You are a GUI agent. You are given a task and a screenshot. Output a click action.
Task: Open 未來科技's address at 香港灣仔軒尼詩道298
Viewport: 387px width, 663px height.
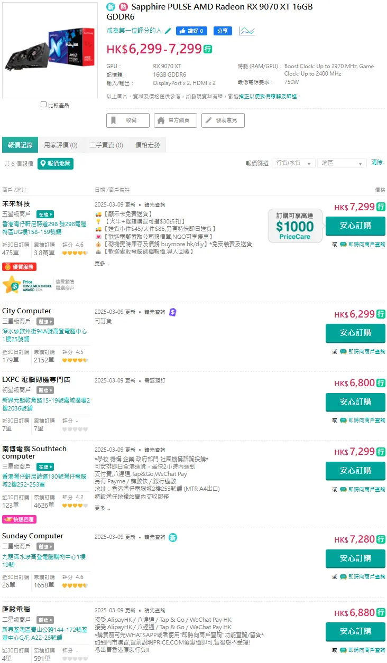tap(44, 228)
